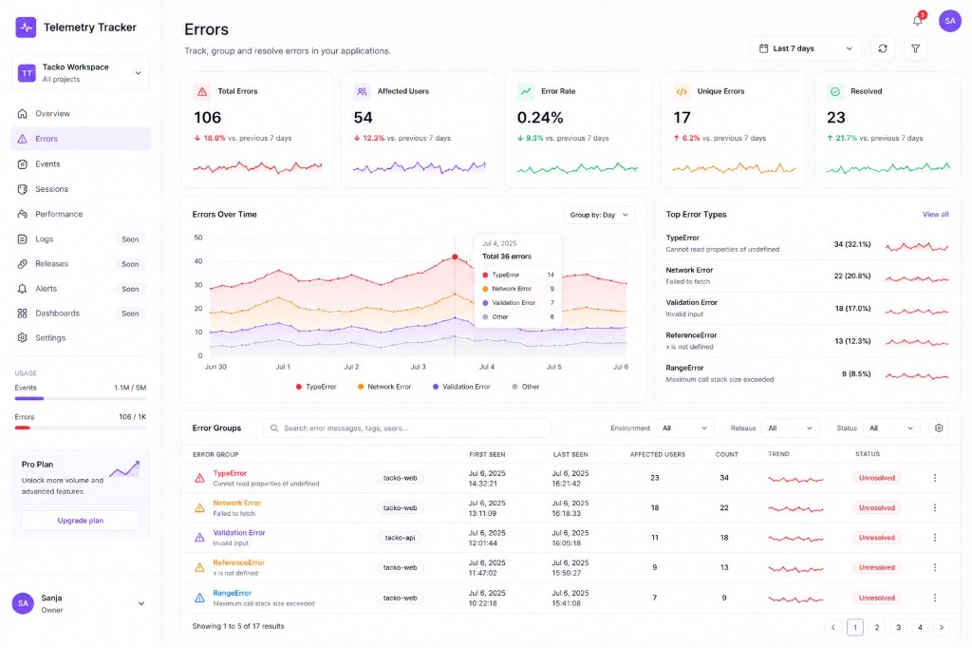Select the RangeError Top Error Types row
This screenshot has width=972, height=648.
(x=807, y=373)
